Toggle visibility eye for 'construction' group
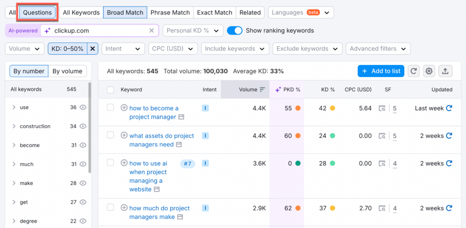Screen dimensions: 466x228 pyautogui.click(x=83, y=126)
